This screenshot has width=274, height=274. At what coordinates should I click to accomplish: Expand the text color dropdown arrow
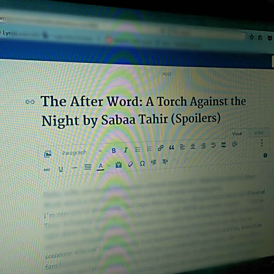109,166
